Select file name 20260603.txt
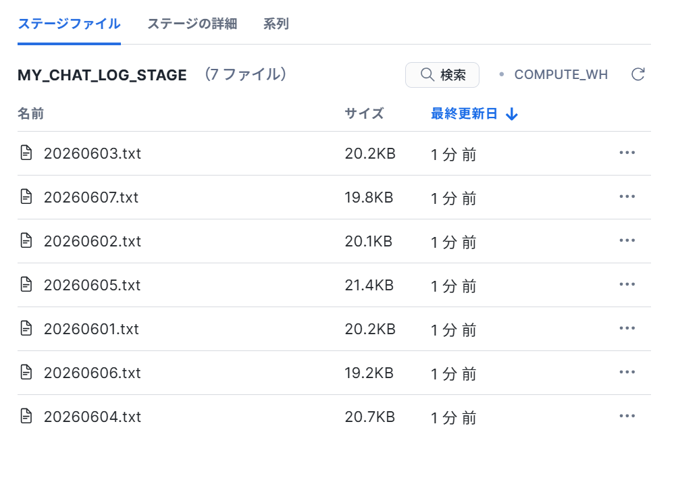Screen dimensions: 674x503 93,154
